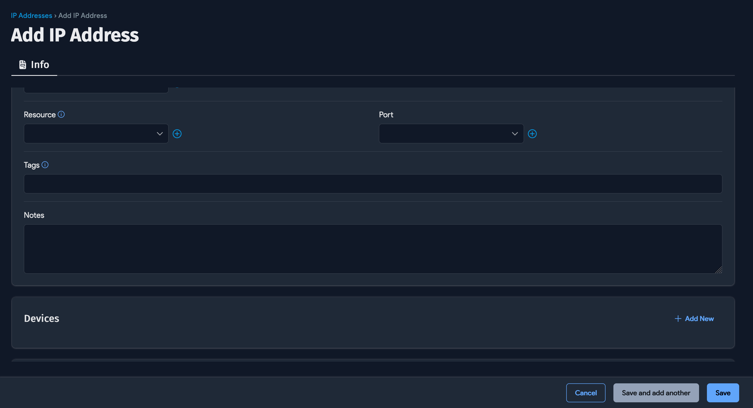
Task: Click Add New in the Devices section
Action: 699,318
